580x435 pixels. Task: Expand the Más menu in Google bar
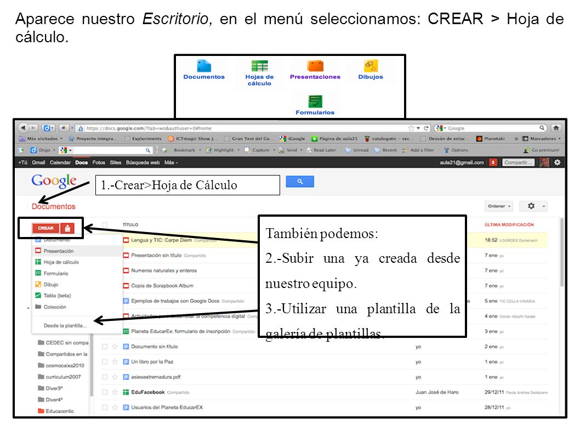(x=171, y=162)
